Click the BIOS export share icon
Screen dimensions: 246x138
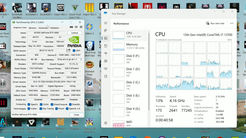pos(68,50)
